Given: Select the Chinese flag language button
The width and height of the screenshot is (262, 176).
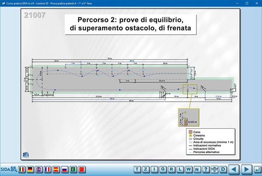Looking at the screenshot, I should pyautogui.click(x=82, y=169).
